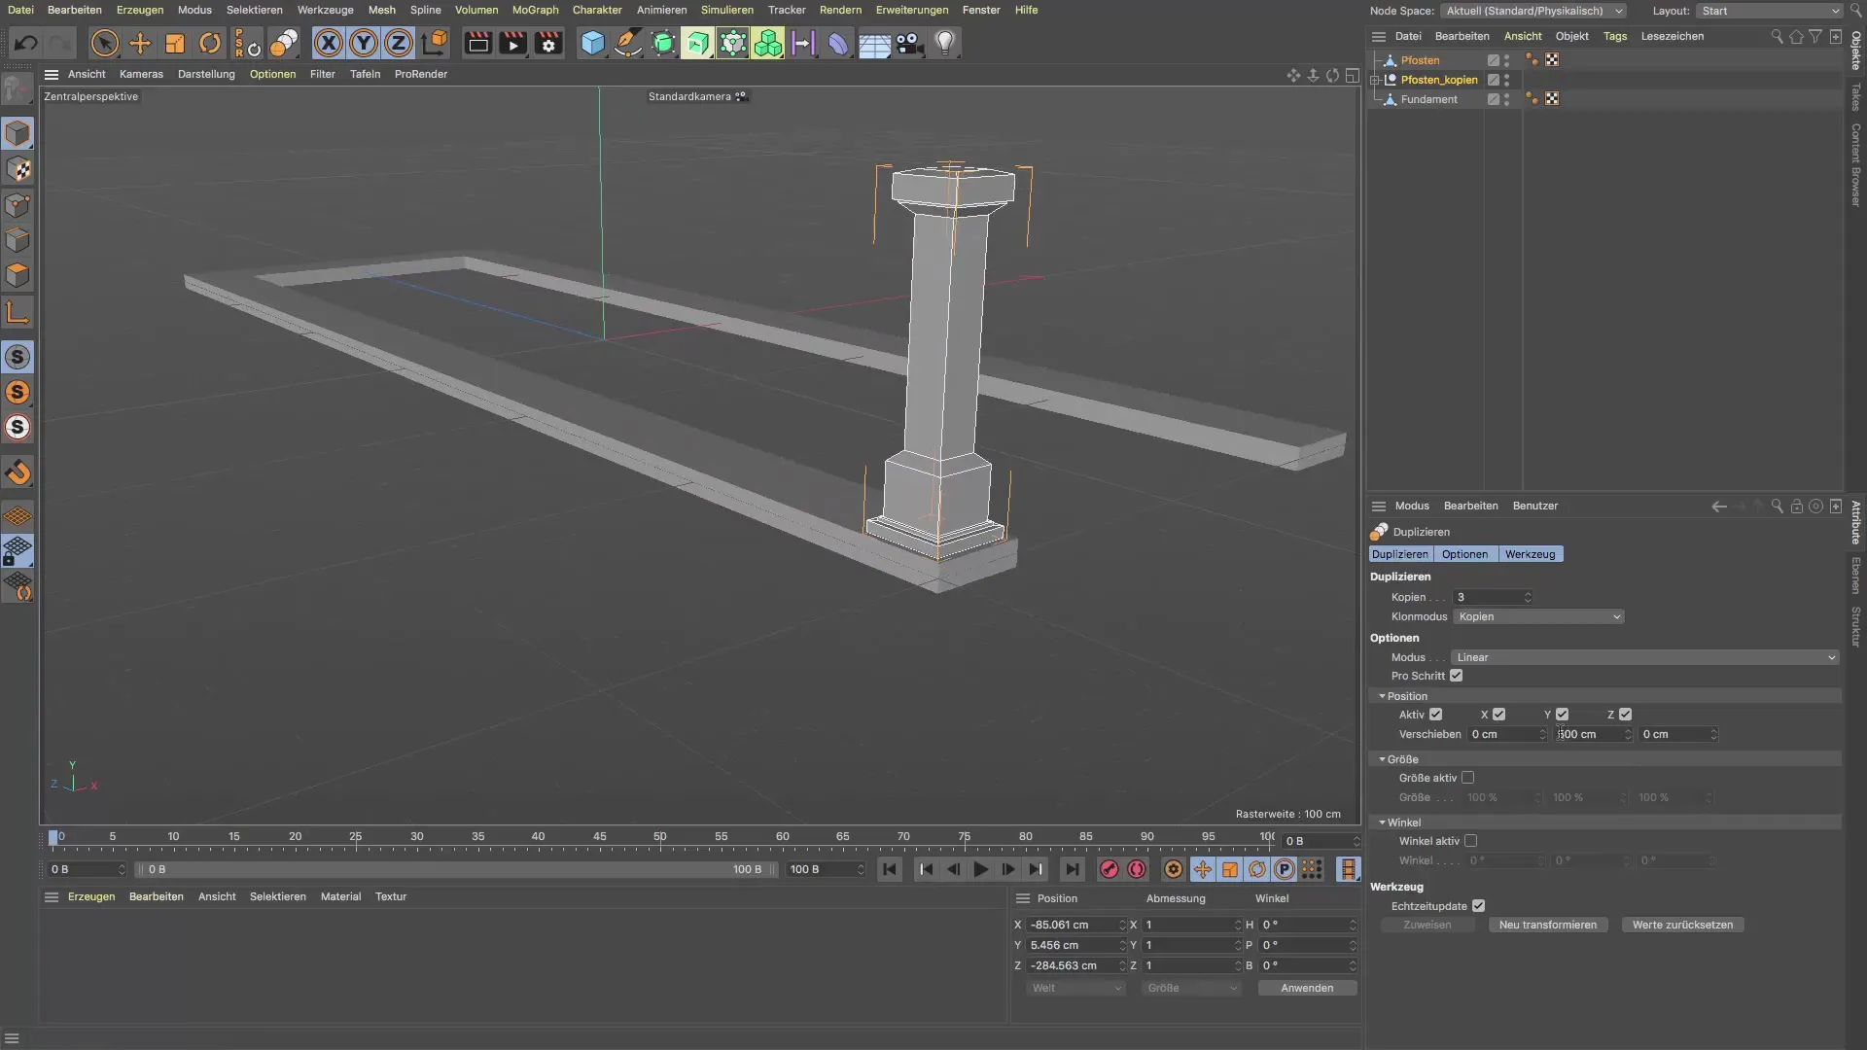The image size is (1867, 1050).
Task: Open the Layout Start dropdown
Action: click(1769, 11)
